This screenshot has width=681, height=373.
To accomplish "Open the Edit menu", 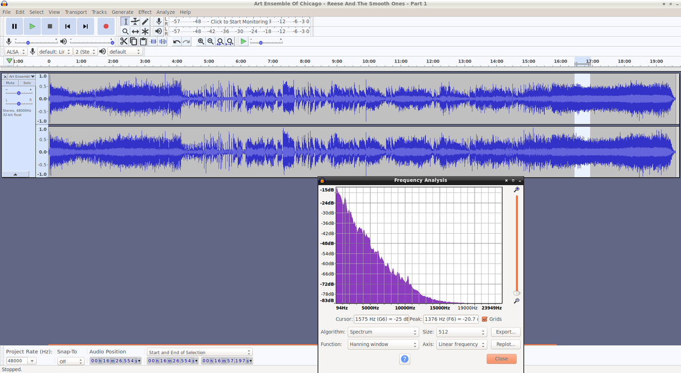I will (x=20, y=12).
